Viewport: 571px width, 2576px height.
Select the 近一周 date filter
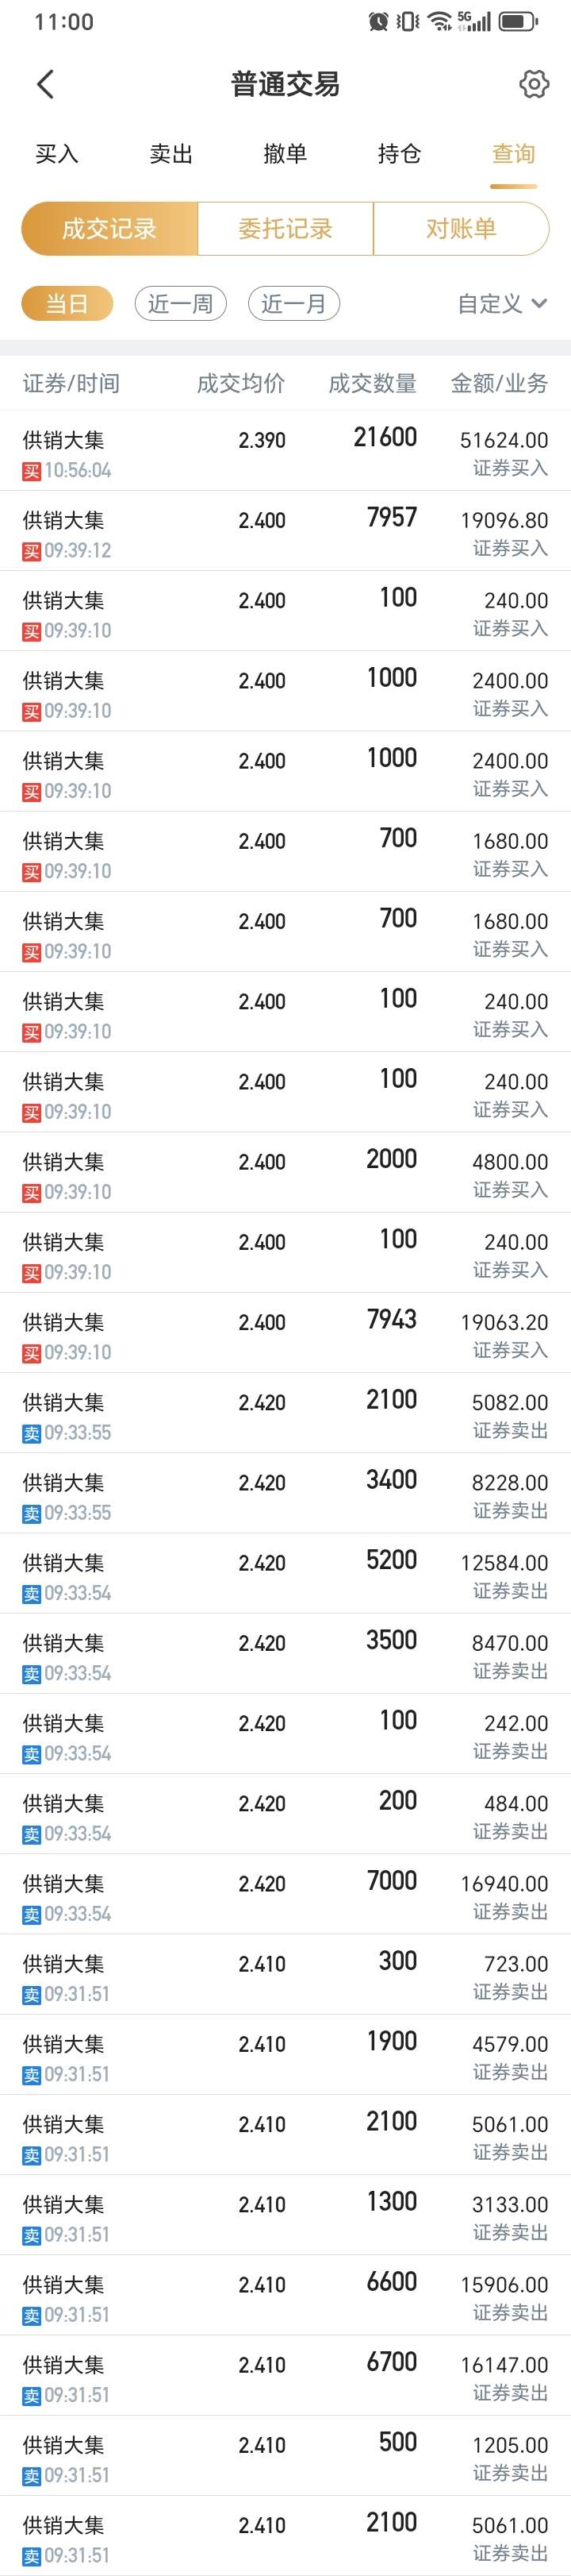click(181, 304)
